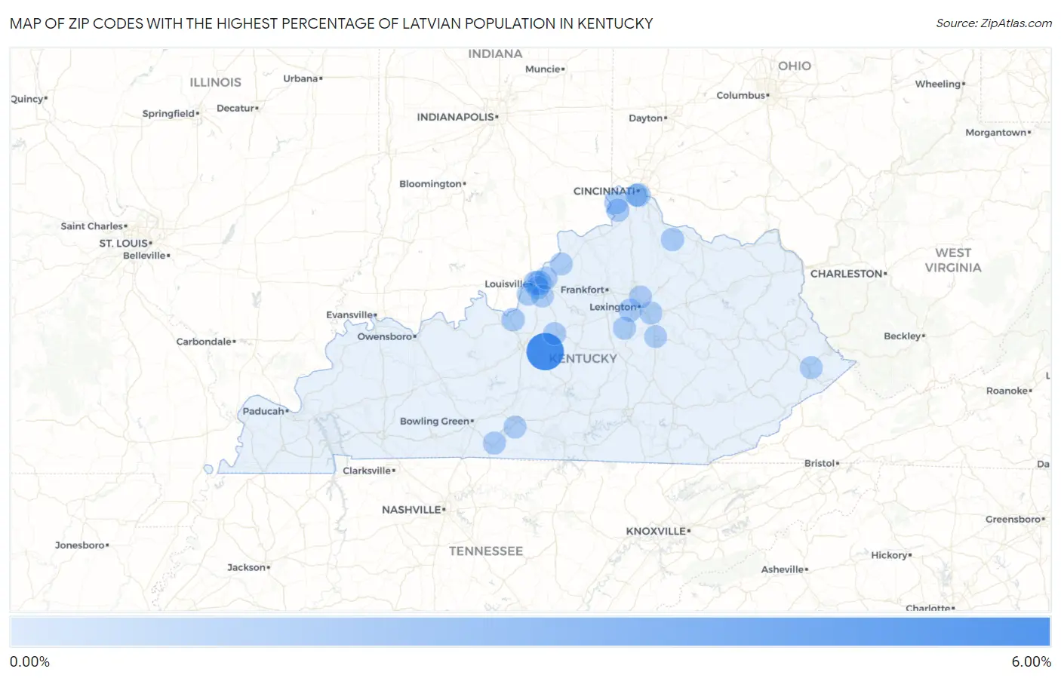
Task: Click the Source: ZipAtlas.com text
Action: tap(994, 23)
